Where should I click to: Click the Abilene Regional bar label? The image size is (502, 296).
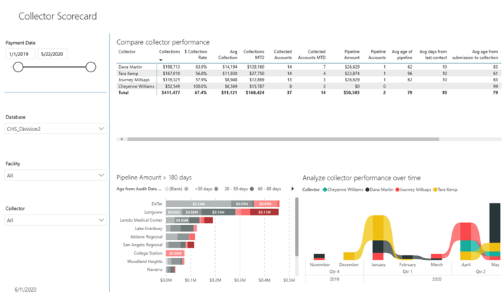point(147,237)
